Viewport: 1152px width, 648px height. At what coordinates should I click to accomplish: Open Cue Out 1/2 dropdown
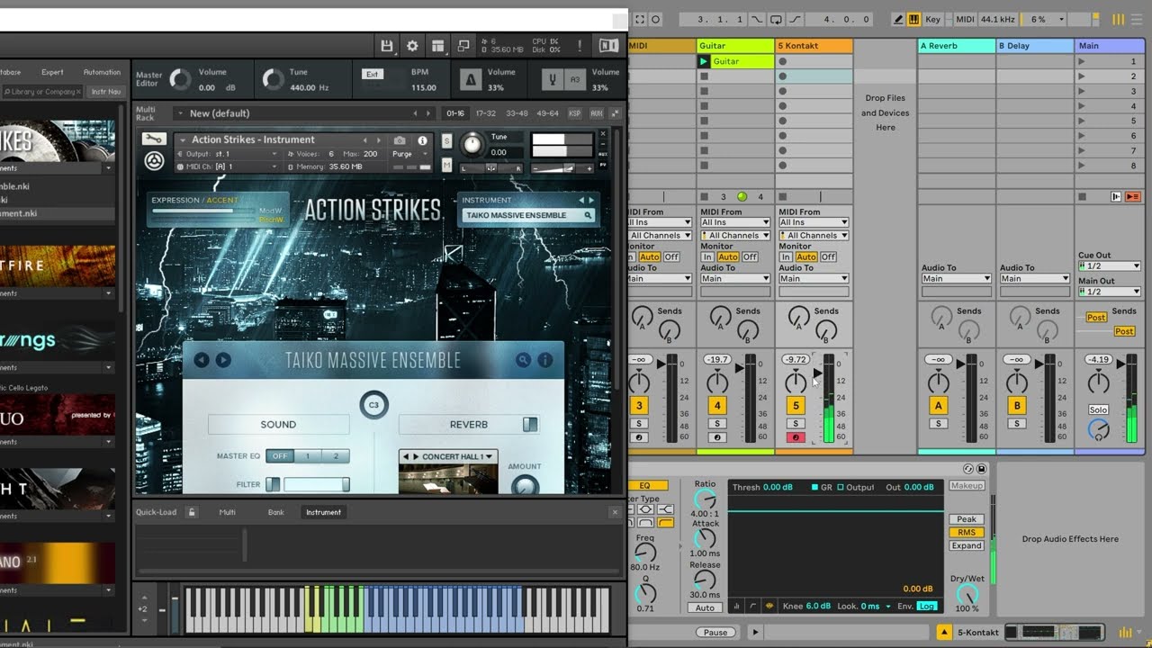1110,266
